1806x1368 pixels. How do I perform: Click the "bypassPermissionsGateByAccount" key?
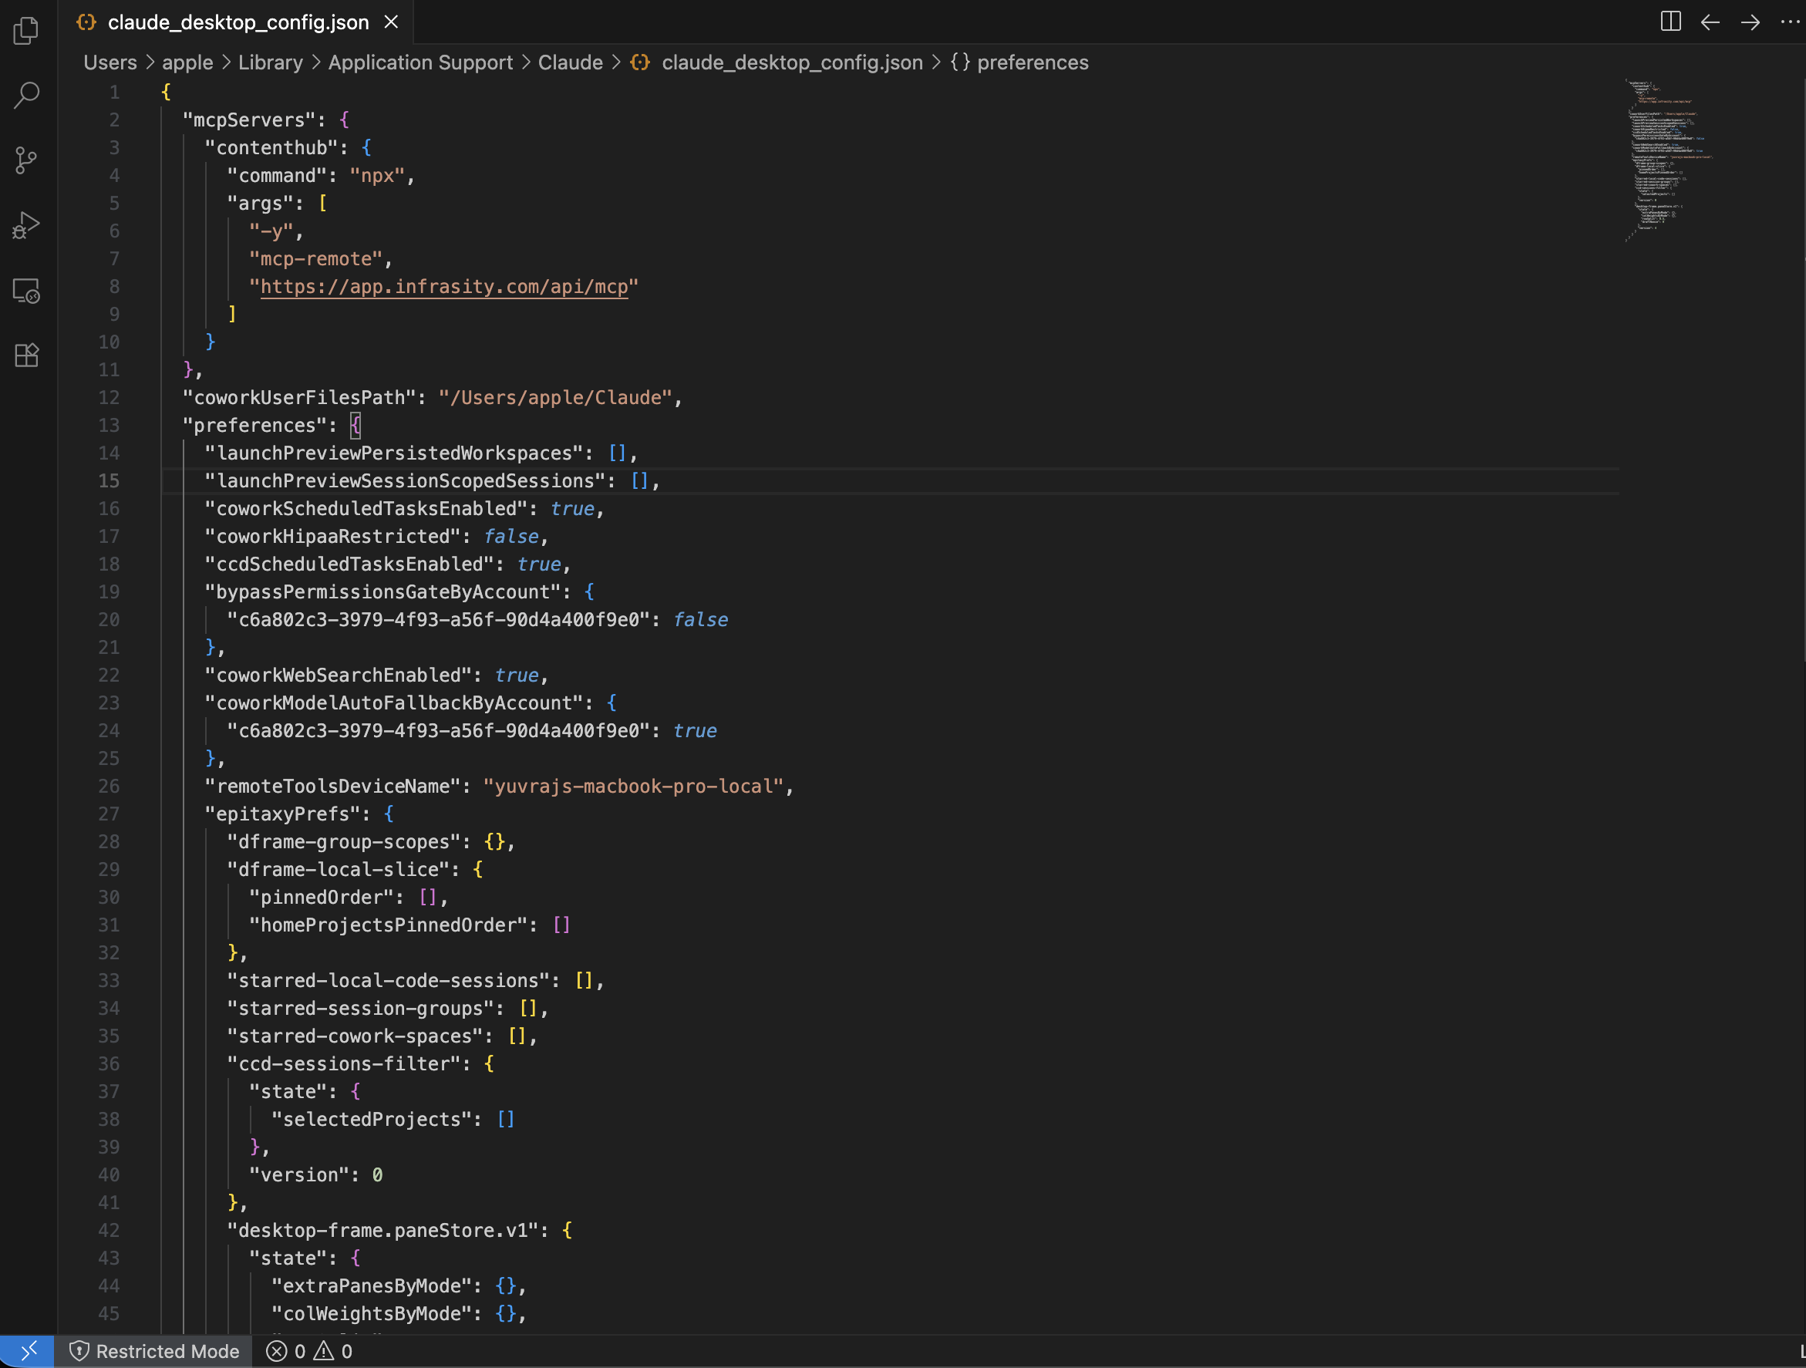tap(383, 591)
